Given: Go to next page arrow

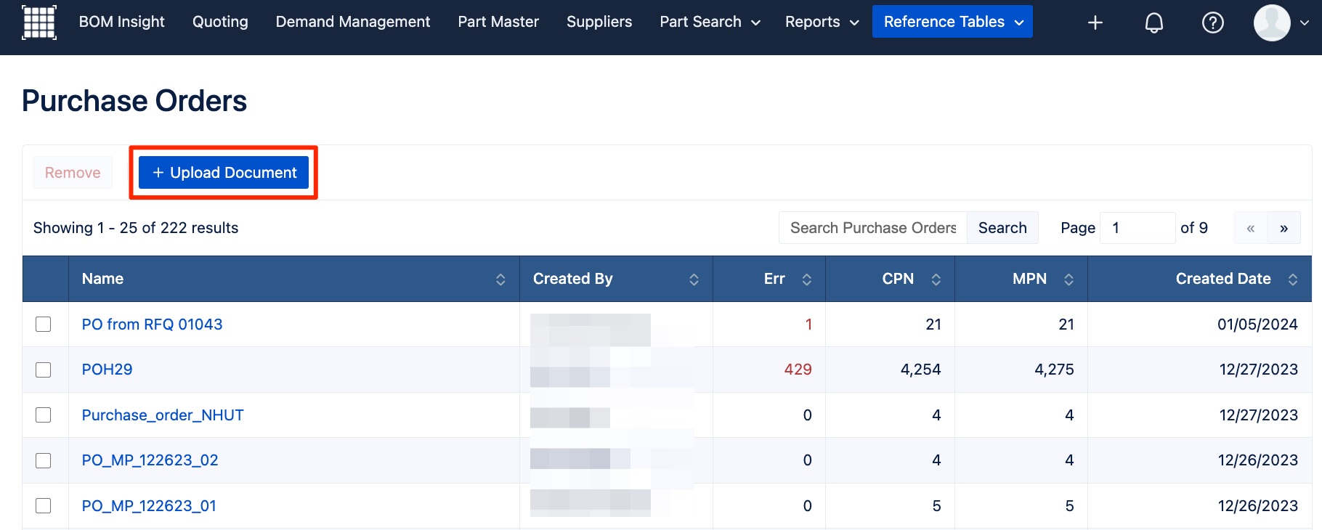Looking at the screenshot, I should pyautogui.click(x=1284, y=228).
